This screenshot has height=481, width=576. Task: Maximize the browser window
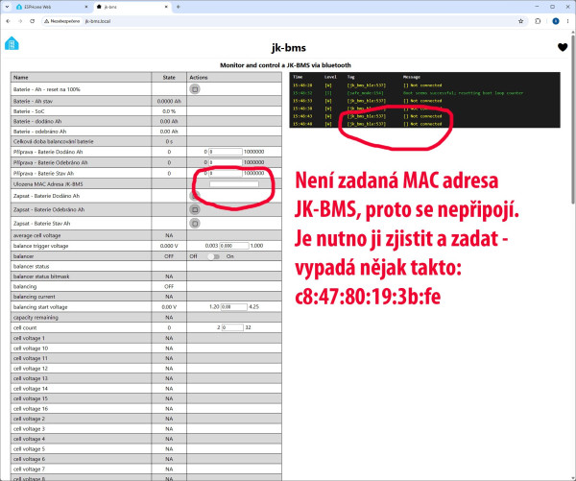point(553,7)
